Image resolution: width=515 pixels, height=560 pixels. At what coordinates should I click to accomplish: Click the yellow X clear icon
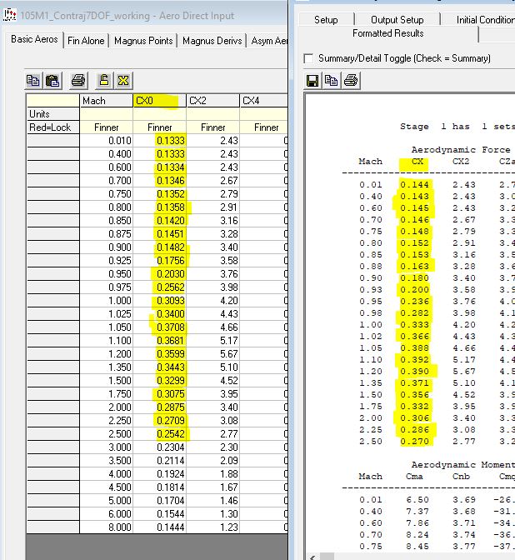pos(122,81)
